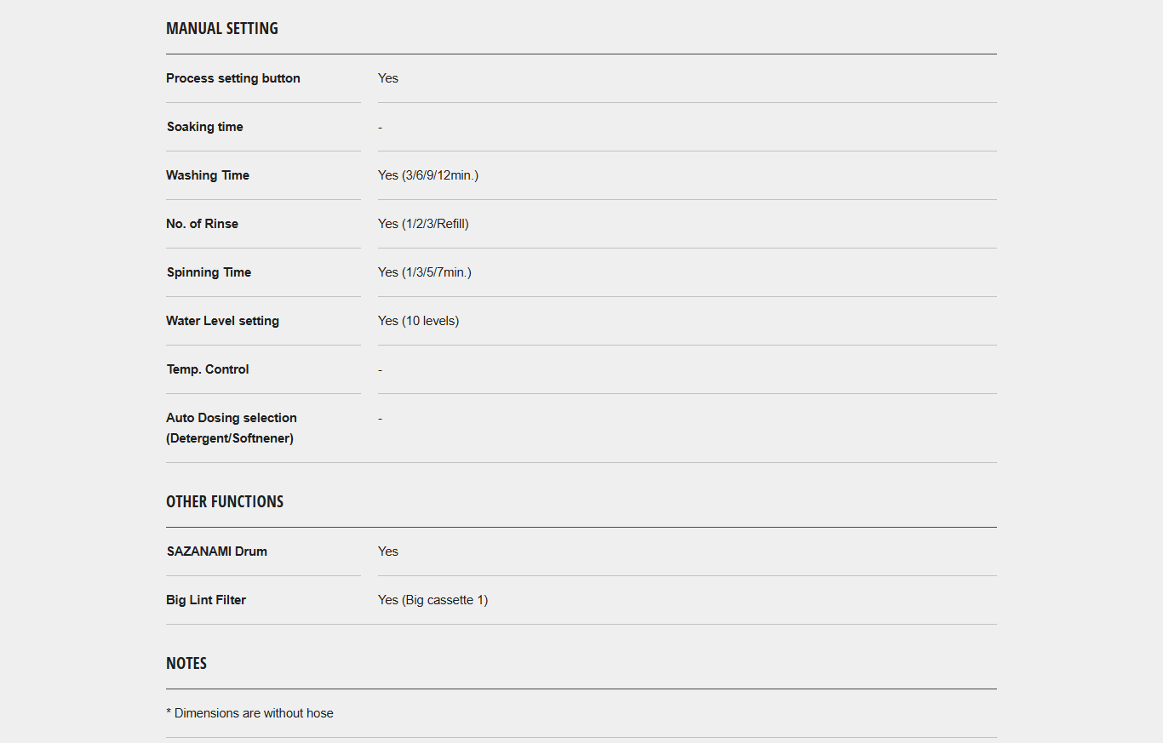Viewport: 1163px width, 743px height.
Task: Select the Washing Time row label
Action: pos(208,175)
